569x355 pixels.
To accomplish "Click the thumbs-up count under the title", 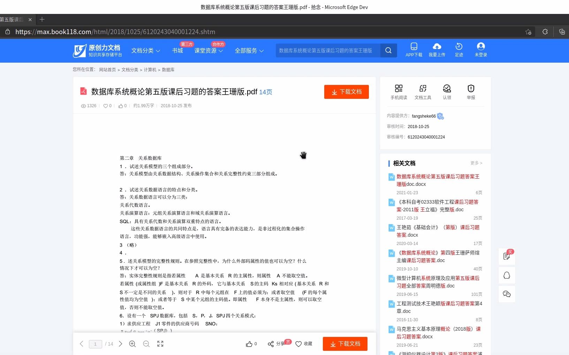I will (x=122, y=106).
